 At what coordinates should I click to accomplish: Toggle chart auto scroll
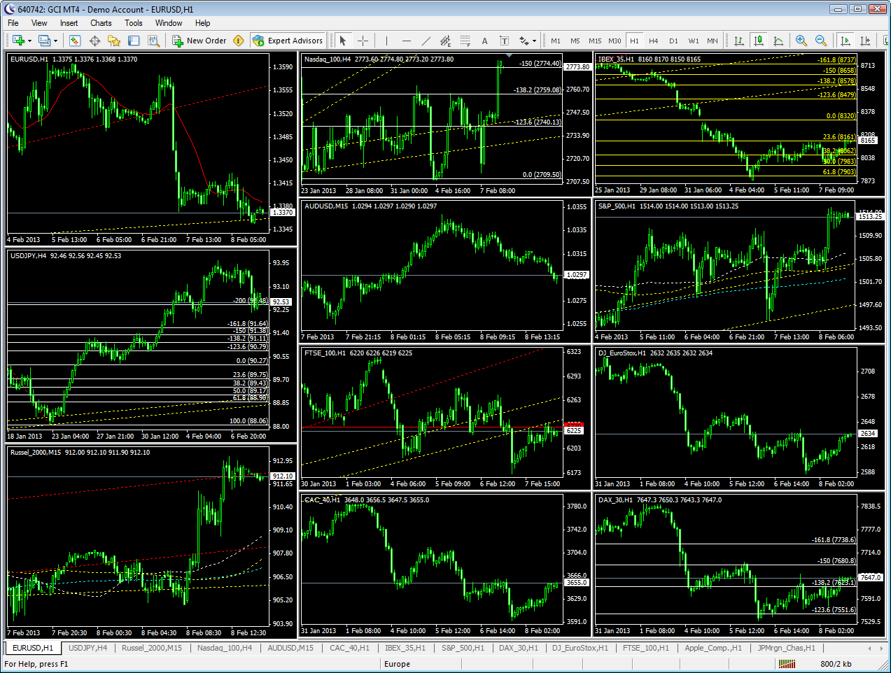(x=846, y=41)
